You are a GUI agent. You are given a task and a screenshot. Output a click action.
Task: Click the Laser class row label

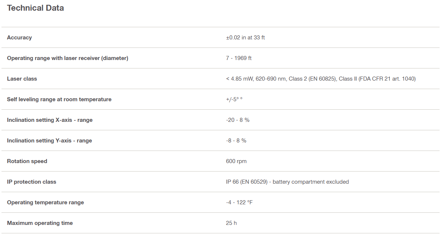(x=22, y=79)
